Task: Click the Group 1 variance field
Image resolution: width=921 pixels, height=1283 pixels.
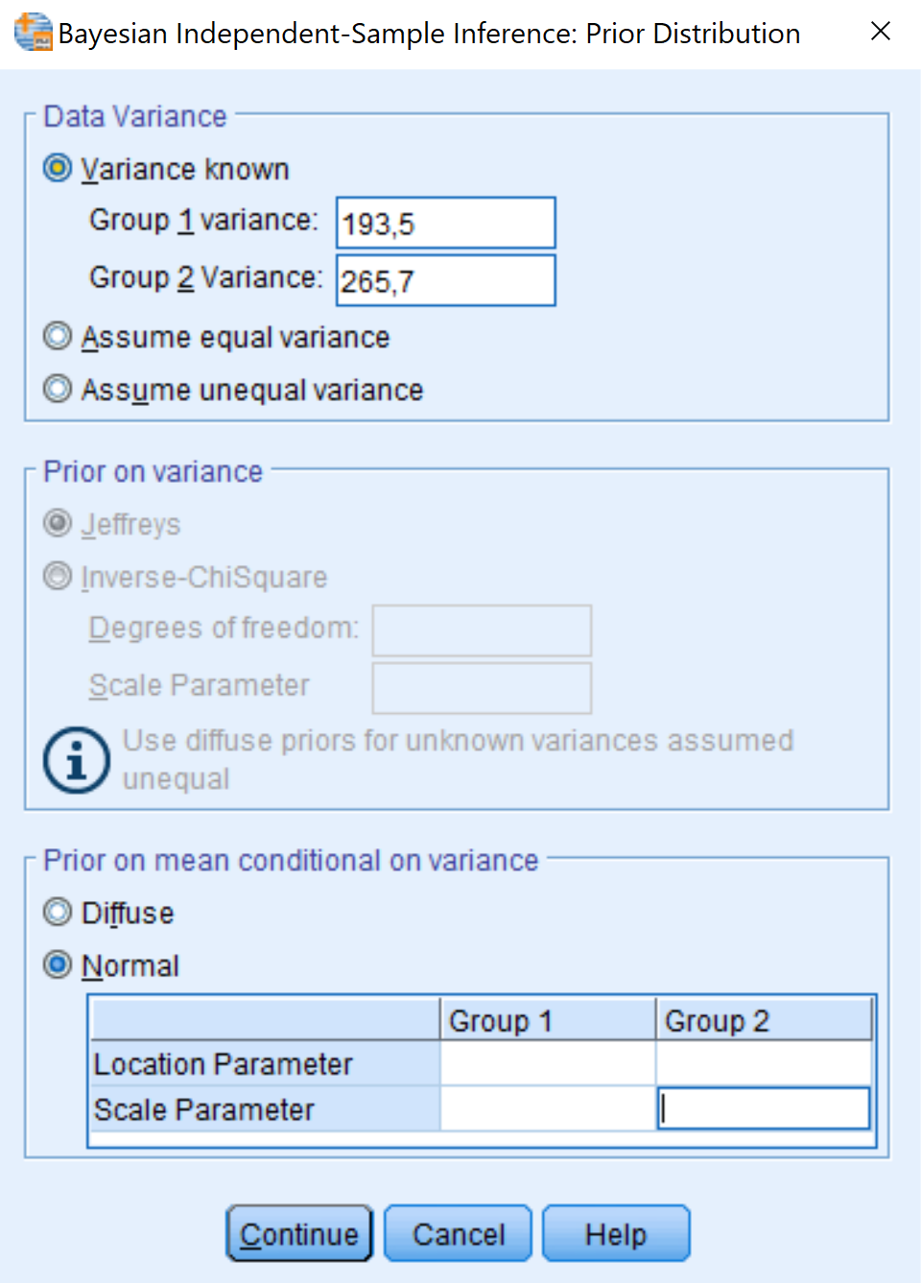Action: [x=445, y=223]
